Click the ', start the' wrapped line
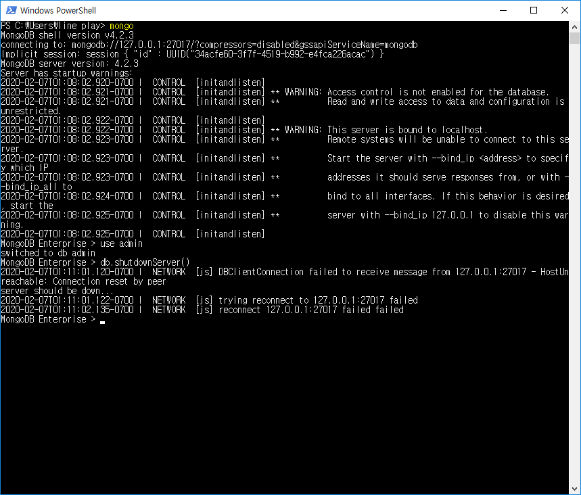This screenshot has height=495, width=581. tap(27, 206)
